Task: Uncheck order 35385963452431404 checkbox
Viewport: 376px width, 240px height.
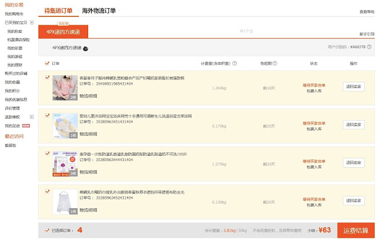Action: (47, 192)
